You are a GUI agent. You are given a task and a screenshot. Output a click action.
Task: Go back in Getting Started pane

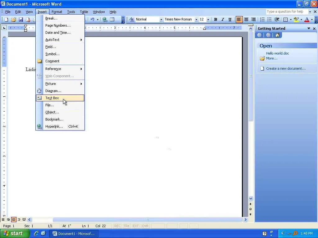pos(259,35)
